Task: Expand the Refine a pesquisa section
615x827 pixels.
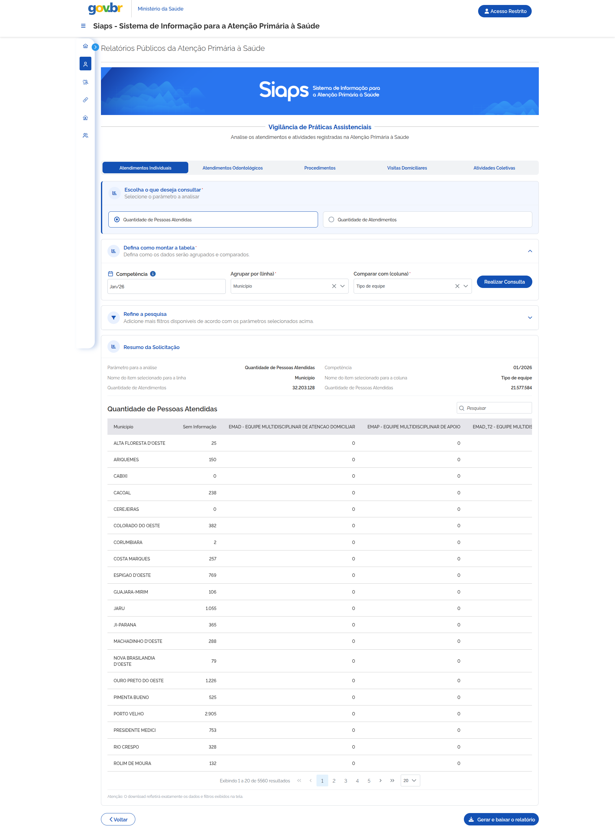Action: pyautogui.click(x=530, y=318)
